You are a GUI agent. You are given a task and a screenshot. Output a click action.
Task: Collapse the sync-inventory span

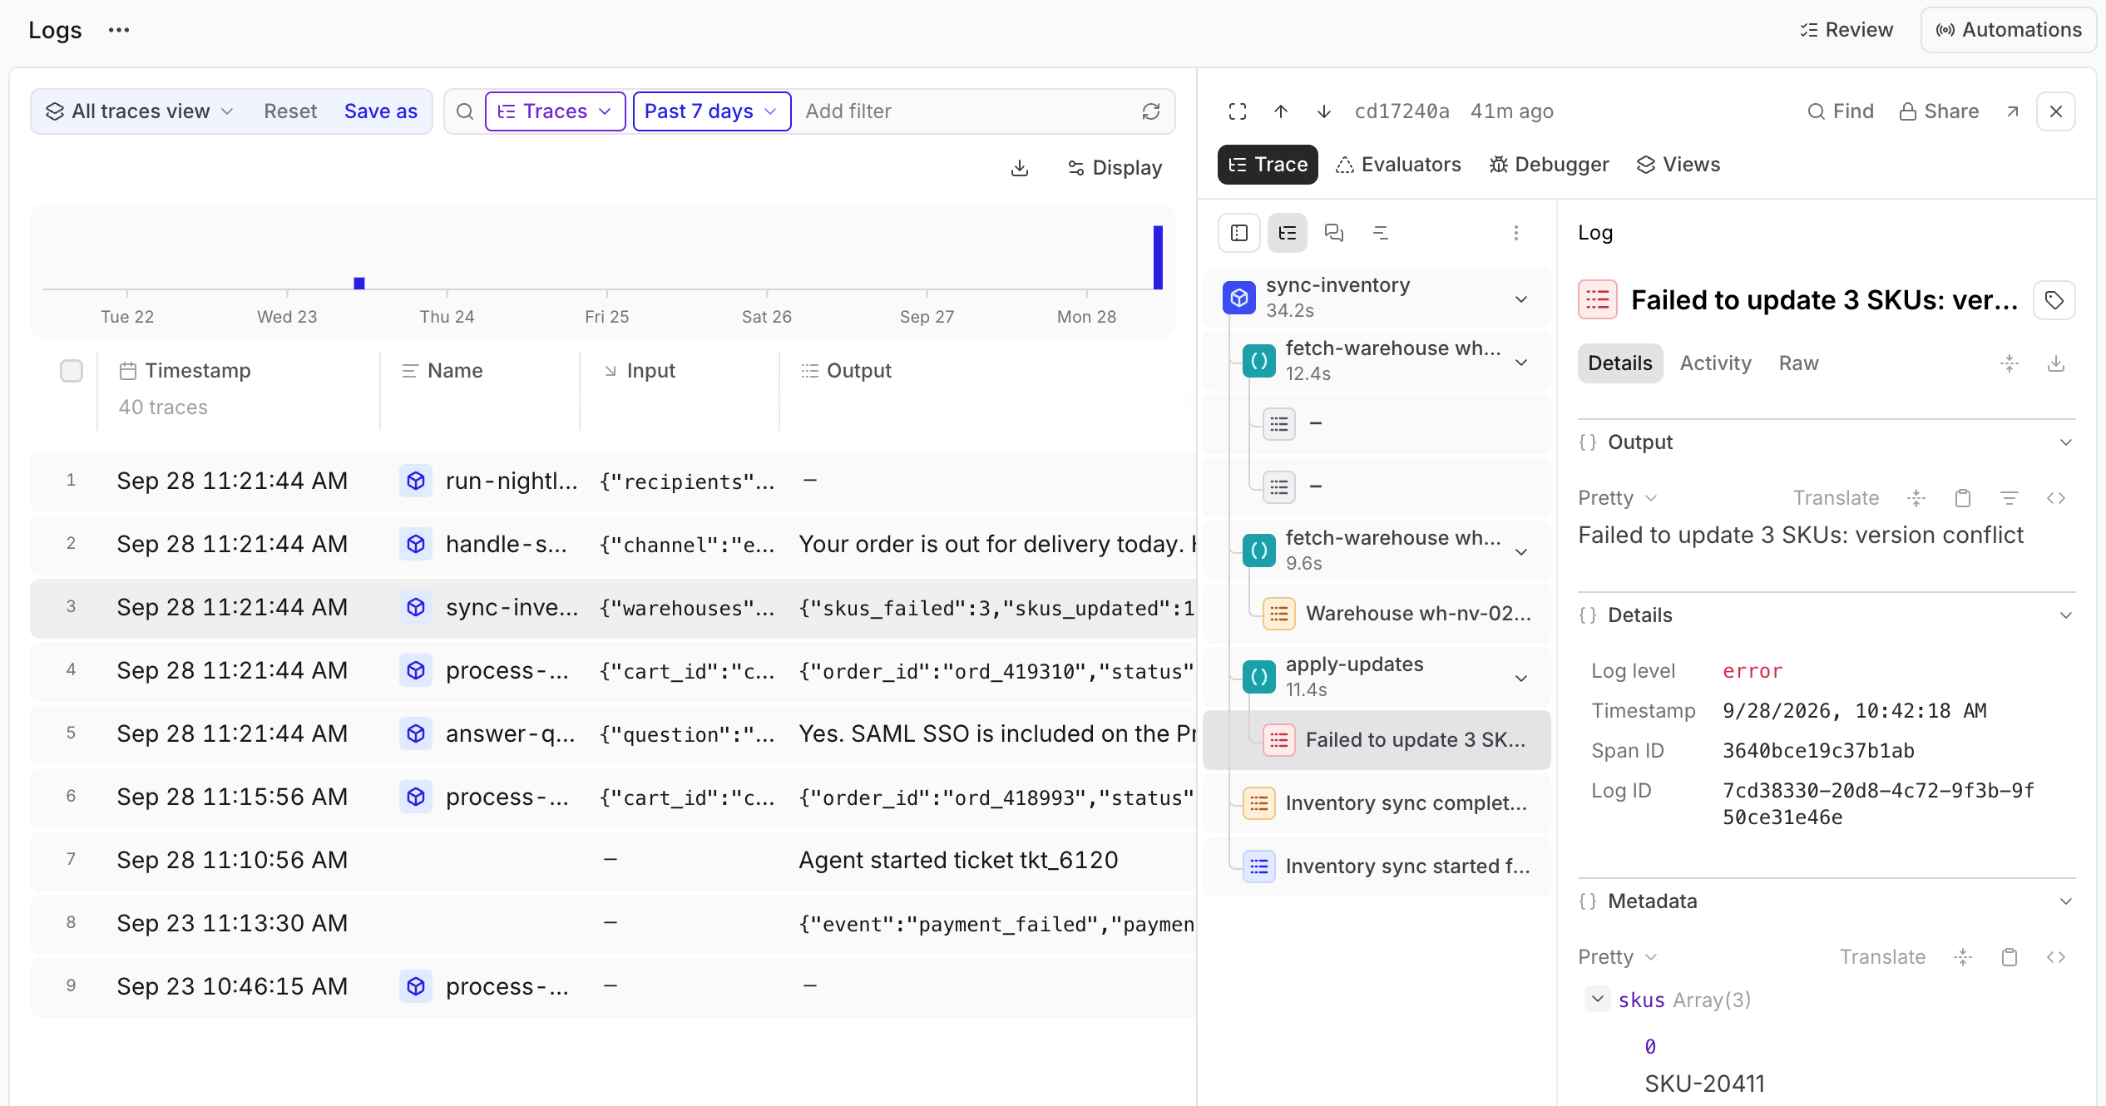tap(1521, 299)
